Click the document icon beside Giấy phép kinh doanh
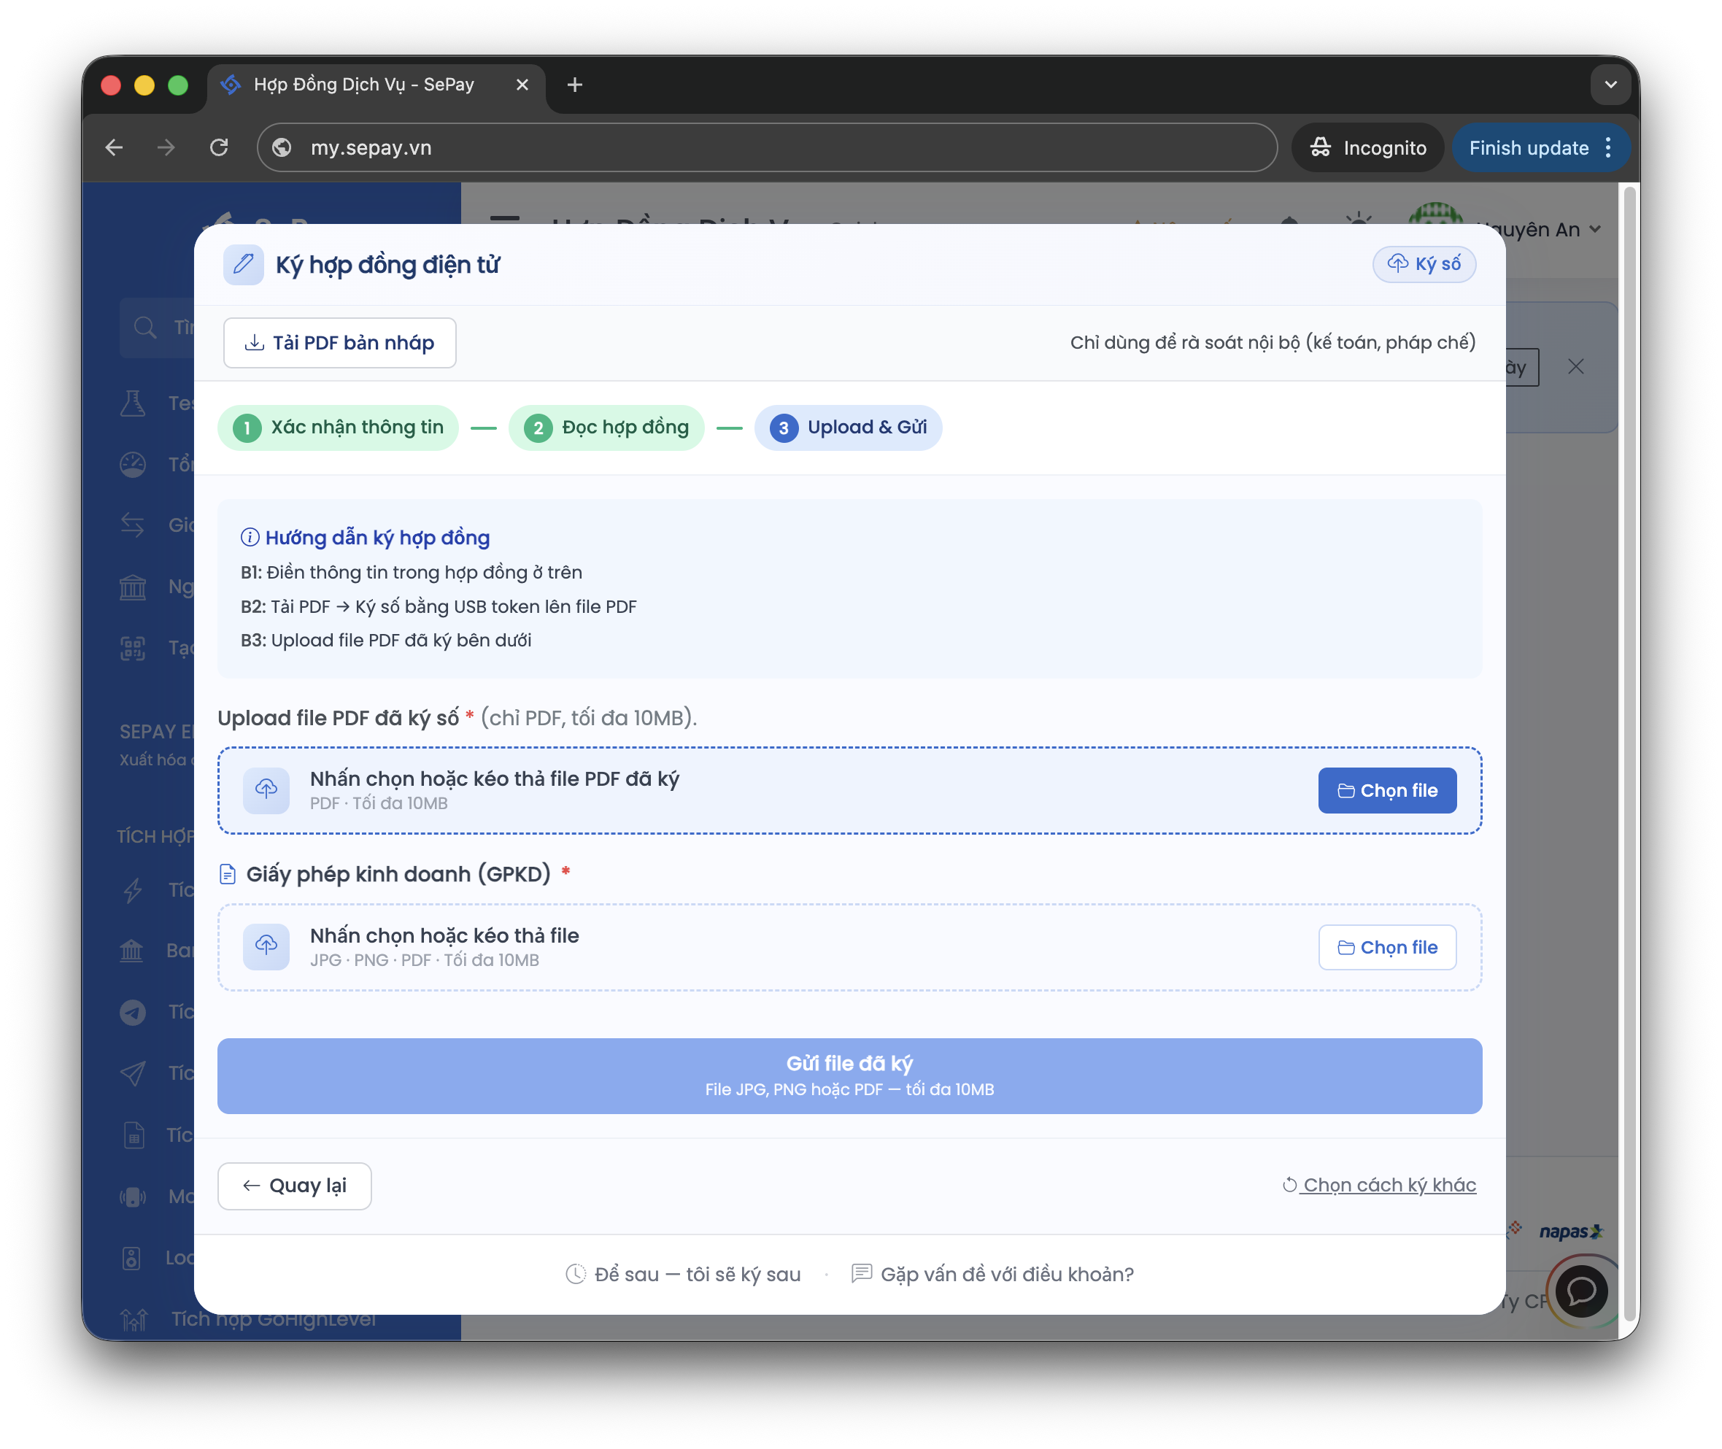The height and width of the screenshot is (1449, 1722). [228, 874]
